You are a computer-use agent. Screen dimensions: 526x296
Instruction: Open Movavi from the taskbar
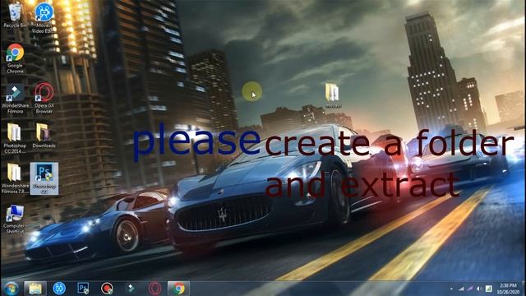coord(59,289)
